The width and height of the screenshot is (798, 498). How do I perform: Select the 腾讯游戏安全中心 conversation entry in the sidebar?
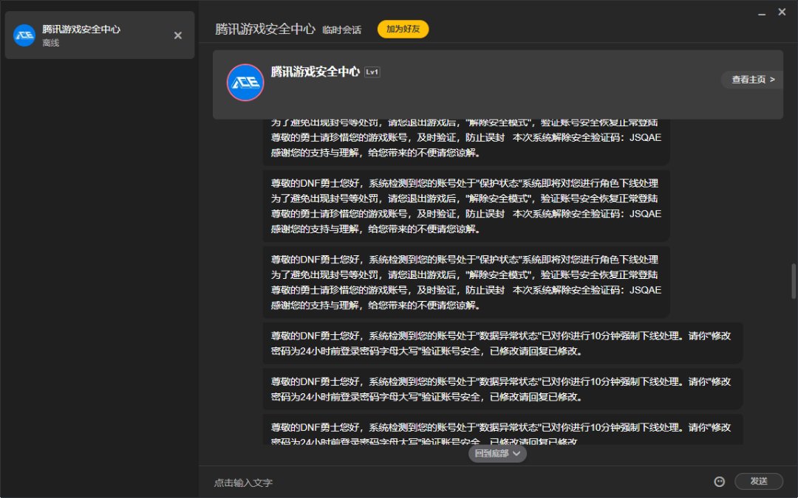coord(100,35)
